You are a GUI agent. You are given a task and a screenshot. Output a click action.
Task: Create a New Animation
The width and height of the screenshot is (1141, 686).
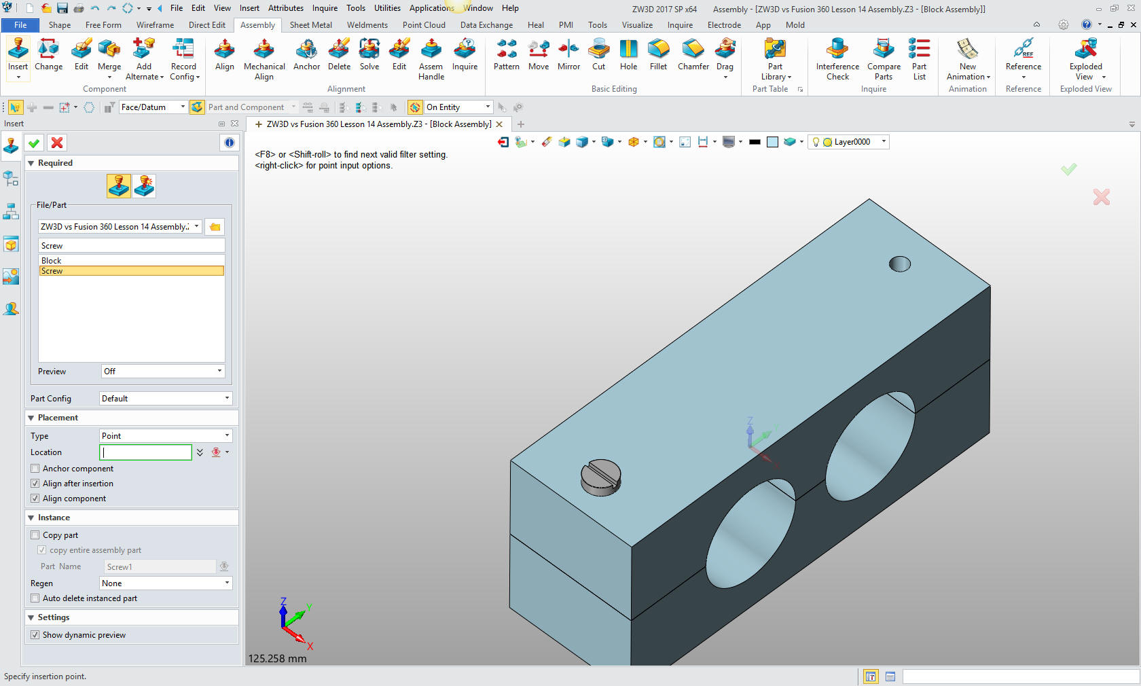pyautogui.click(x=968, y=59)
